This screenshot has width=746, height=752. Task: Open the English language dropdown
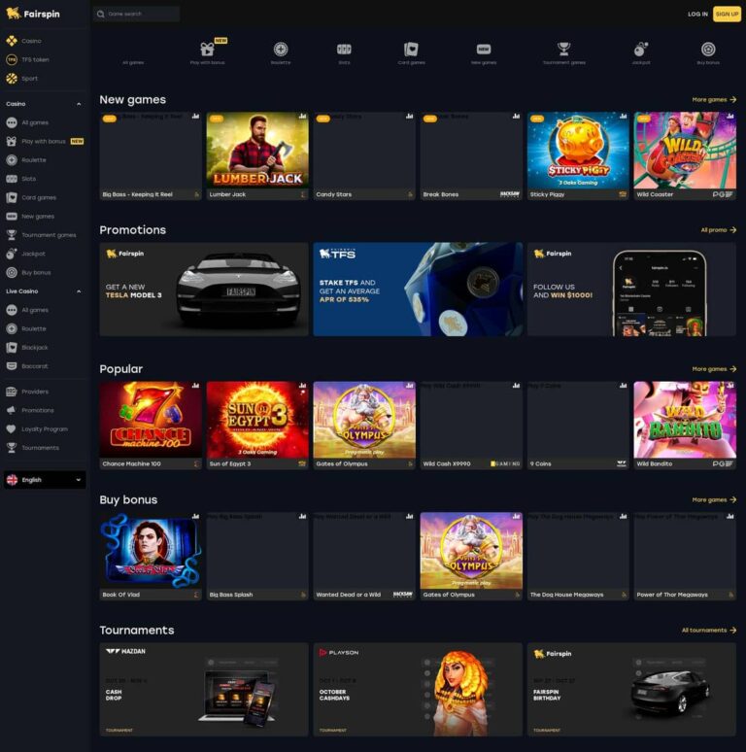(45, 480)
